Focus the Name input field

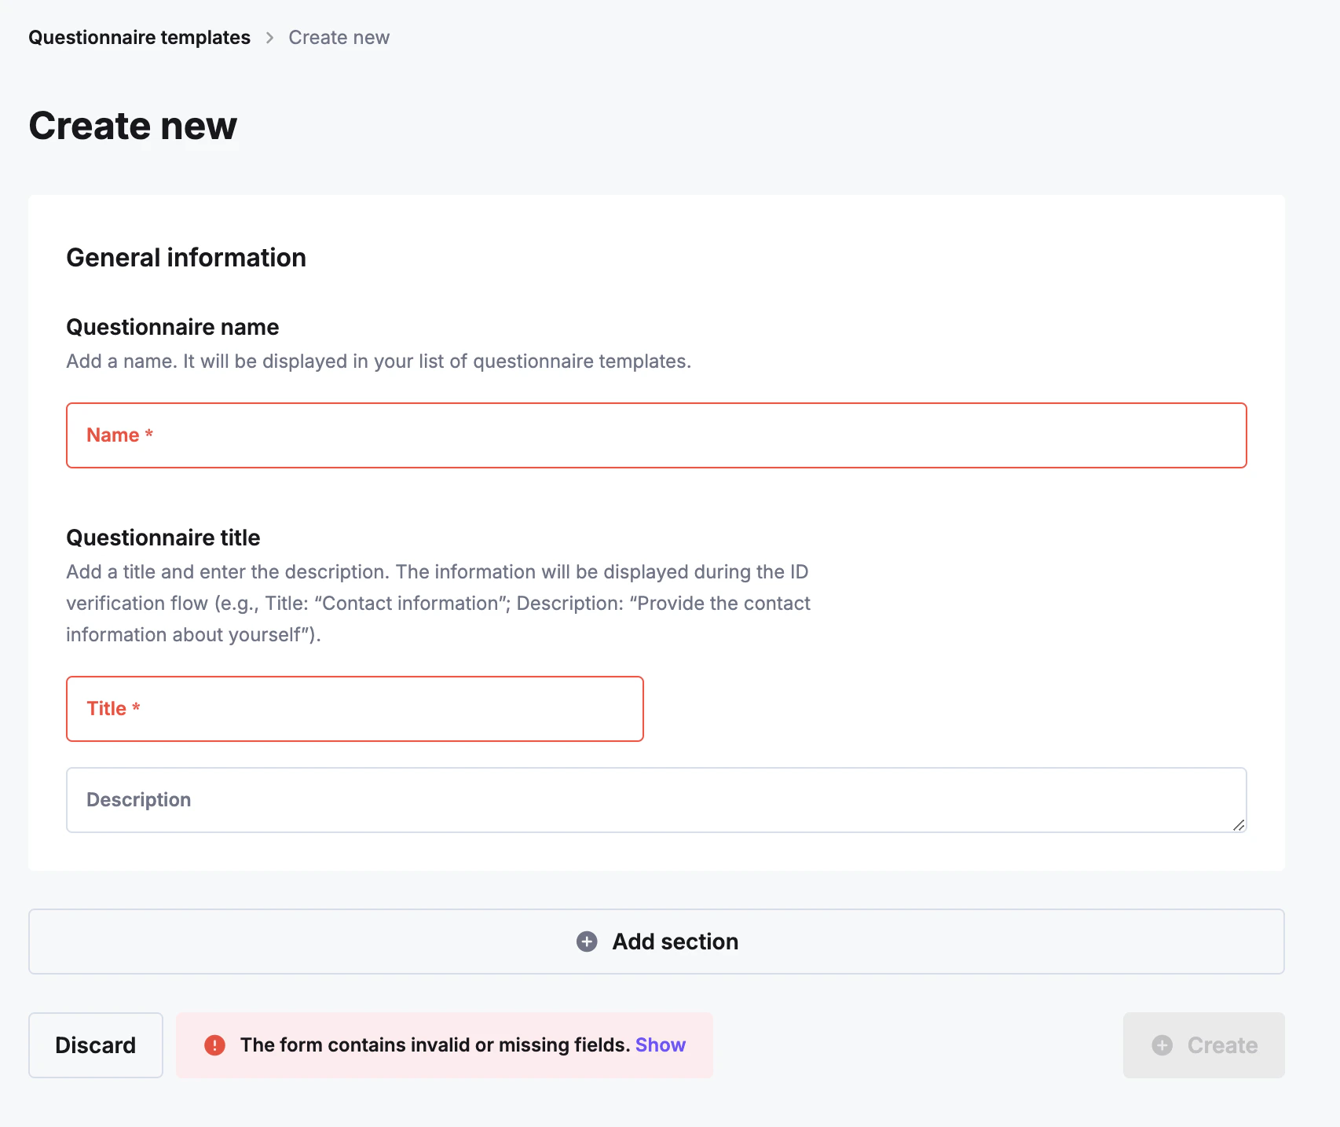pyautogui.click(x=657, y=435)
